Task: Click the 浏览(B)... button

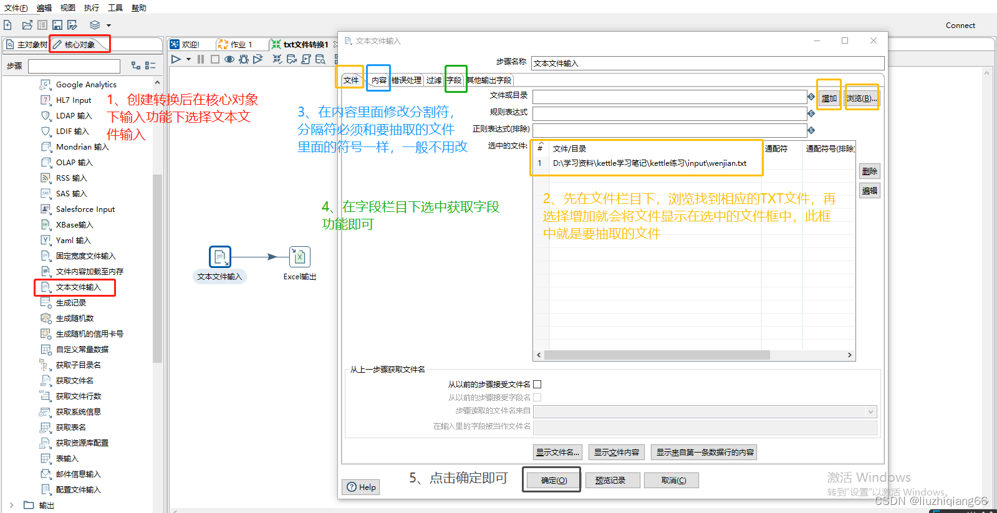Action: pyautogui.click(x=862, y=98)
